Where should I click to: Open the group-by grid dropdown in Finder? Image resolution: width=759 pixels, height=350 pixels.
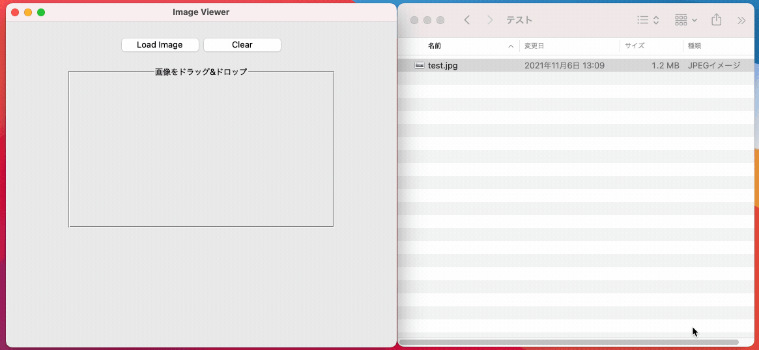(686, 20)
